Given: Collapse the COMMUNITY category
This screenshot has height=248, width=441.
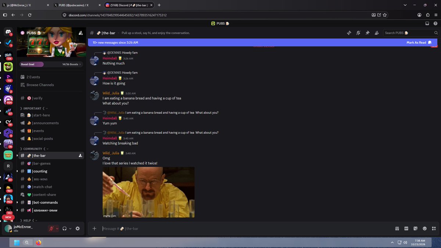Looking at the screenshot, I should pyautogui.click(x=34, y=149).
